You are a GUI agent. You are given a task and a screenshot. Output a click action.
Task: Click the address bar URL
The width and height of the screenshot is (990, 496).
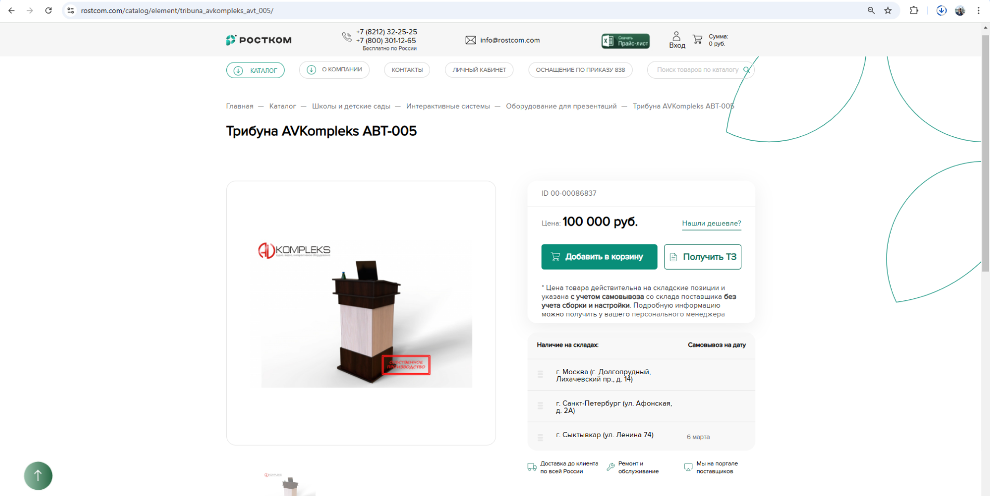[177, 10]
